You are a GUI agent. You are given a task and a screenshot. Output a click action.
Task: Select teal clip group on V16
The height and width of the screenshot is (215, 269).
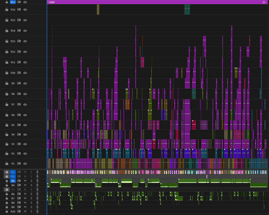click(187, 10)
